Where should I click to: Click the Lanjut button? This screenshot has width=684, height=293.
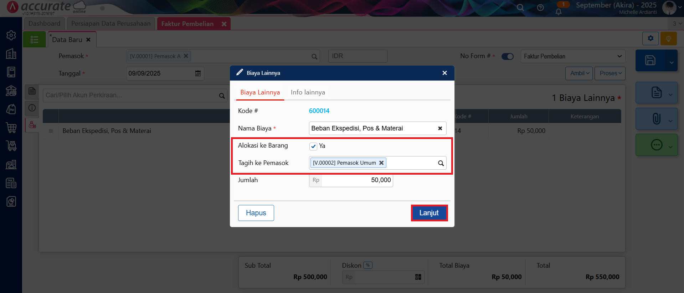click(429, 213)
